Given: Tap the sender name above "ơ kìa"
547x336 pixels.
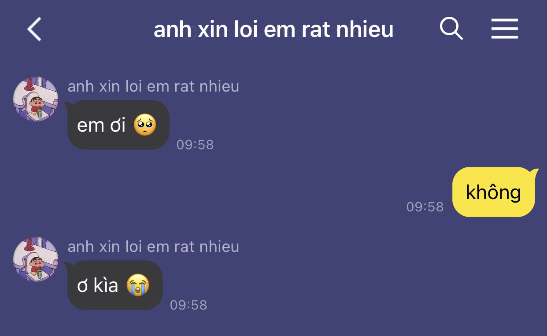Looking at the screenshot, I should 153,247.
